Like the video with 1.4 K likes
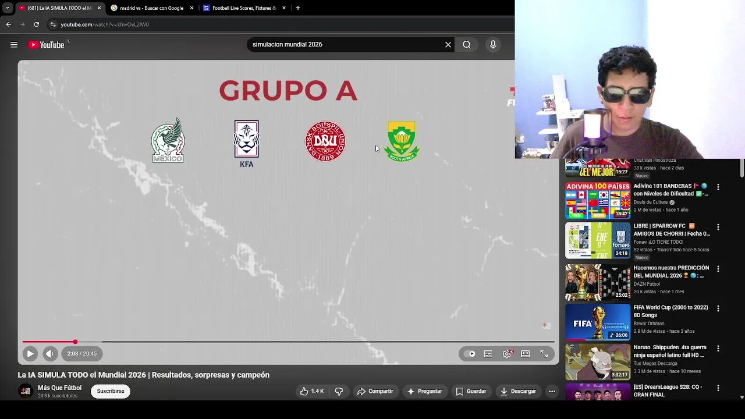Image resolution: width=745 pixels, height=419 pixels. point(312,391)
